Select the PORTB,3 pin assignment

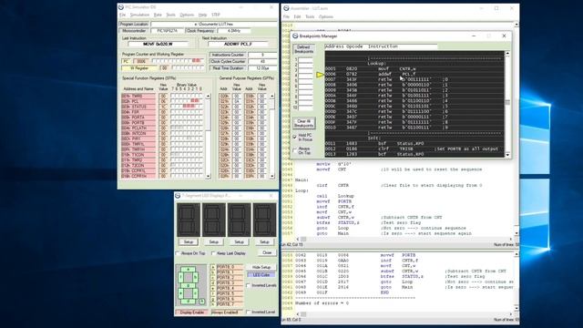click(x=230, y=283)
